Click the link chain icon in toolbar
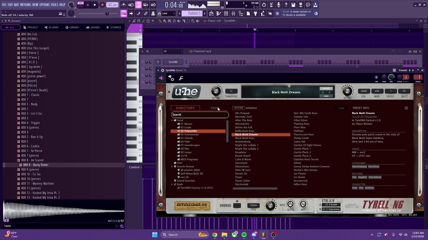The width and height of the screenshot is (428, 240). pos(146,13)
